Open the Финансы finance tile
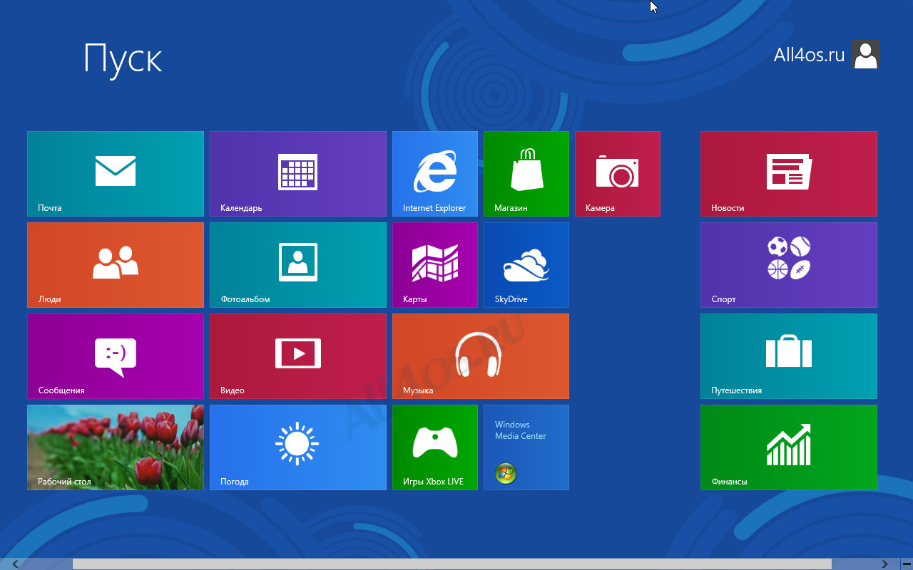 (789, 447)
